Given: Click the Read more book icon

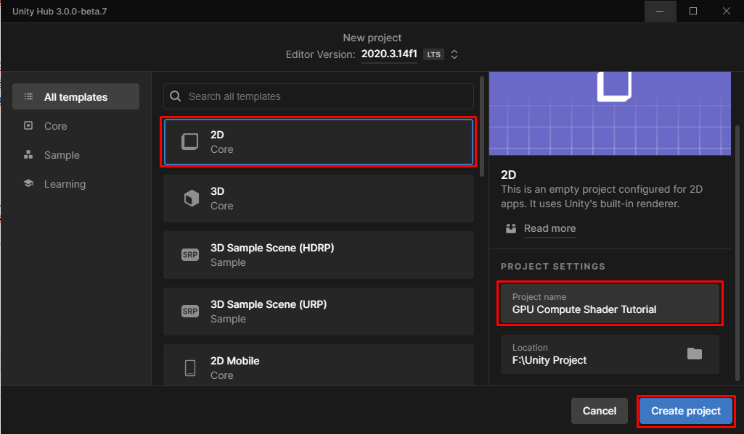Looking at the screenshot, I should click(x=512, y=228).
